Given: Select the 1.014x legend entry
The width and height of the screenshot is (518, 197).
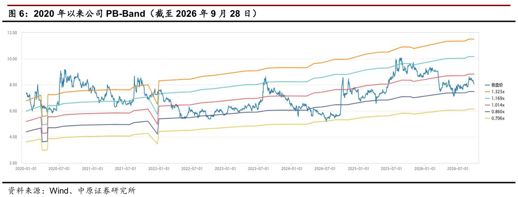Looking at the screenshot, I should (495, 105).
